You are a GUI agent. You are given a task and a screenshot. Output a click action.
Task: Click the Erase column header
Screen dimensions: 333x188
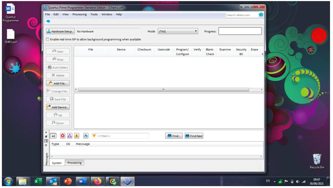pos(255,52)
